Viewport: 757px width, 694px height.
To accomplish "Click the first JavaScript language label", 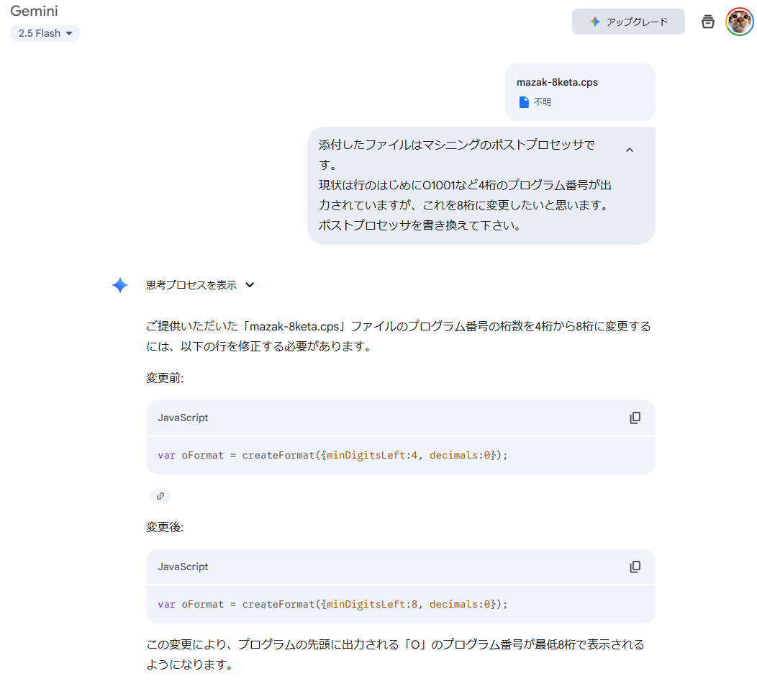I will (x=183, y=418).
